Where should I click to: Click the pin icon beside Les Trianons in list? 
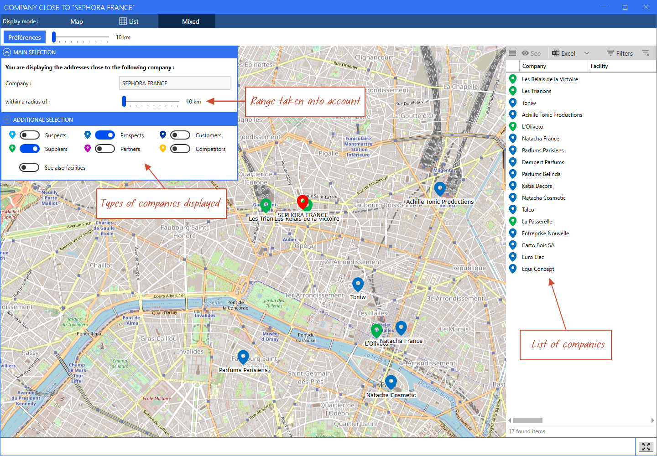coord(513,91)
